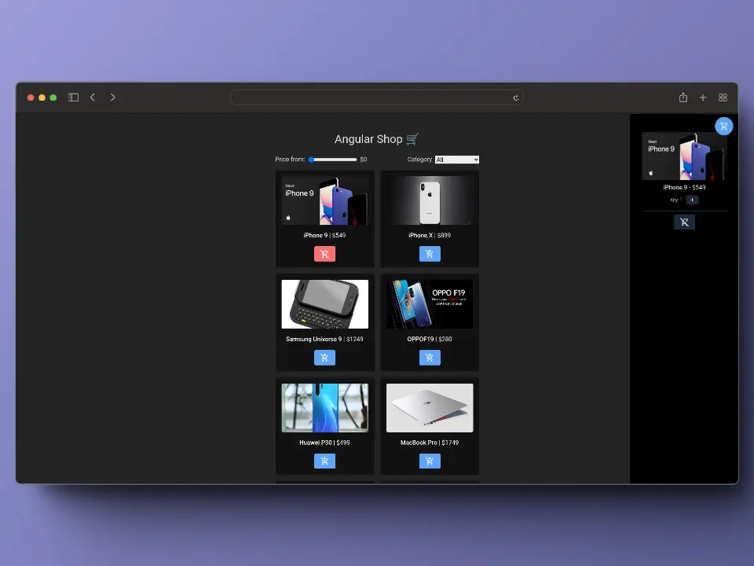Remove iPhone 9 from cart via red cart icon

tap(324, 253)
